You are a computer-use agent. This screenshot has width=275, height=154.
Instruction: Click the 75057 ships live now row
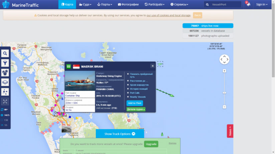click(208, 26)
